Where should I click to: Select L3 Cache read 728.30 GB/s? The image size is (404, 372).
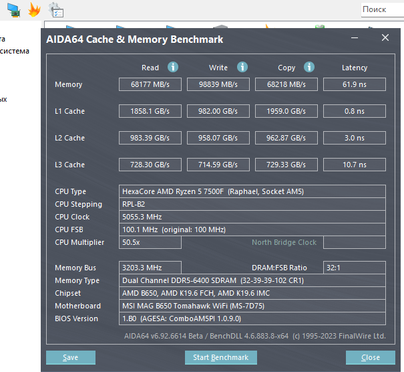tap(150, 165)
